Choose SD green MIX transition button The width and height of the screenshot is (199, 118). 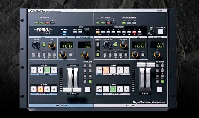(x=90, y=81)
